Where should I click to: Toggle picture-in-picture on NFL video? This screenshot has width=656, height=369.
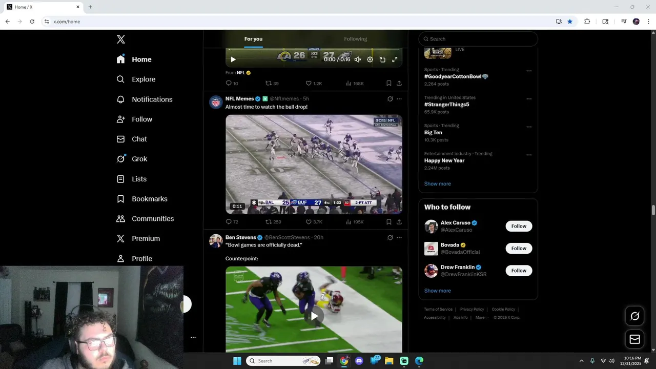pyautogui.click(x=382, y=59)
